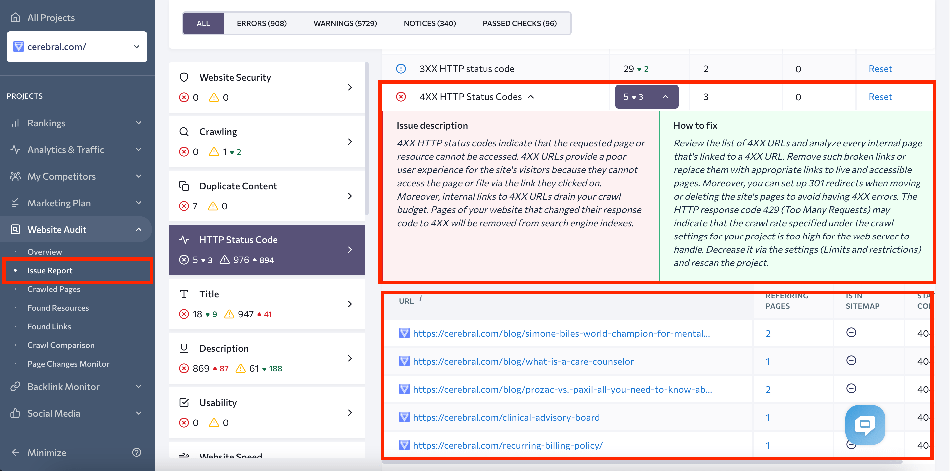This screenshot has height=471, width=950.
Task: Click the Duplicate Content copy icon
Action: click(184, 186)
